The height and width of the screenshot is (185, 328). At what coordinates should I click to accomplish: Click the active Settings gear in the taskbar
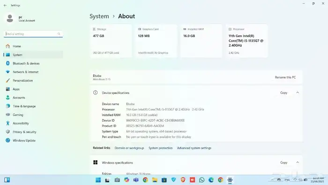pos(230,180)
